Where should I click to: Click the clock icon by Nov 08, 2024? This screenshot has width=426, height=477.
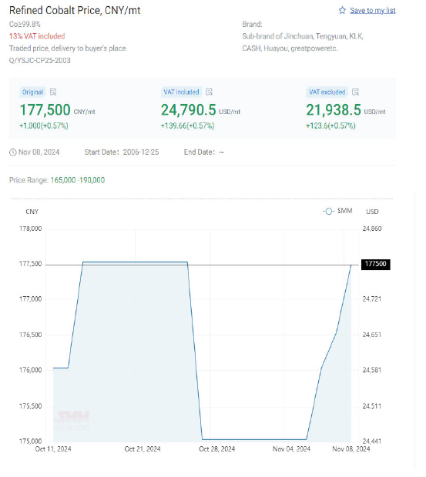13,152
